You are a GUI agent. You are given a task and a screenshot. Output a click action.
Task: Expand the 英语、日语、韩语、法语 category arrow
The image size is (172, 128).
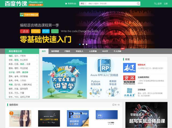click(x=37, y=64)
